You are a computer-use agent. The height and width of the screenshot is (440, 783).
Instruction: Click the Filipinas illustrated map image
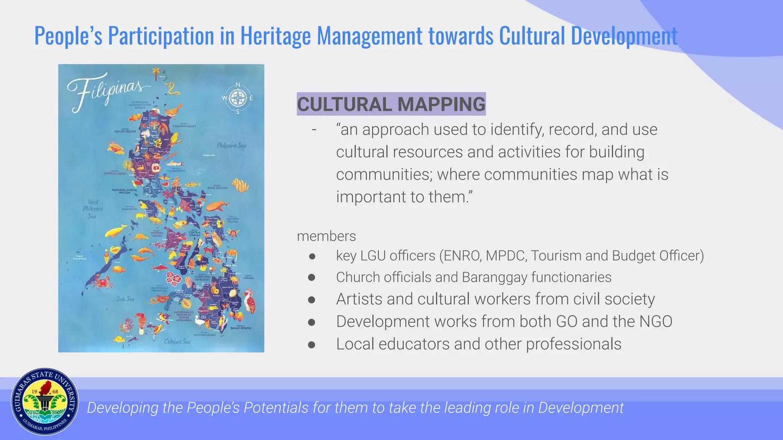point(161,208)
